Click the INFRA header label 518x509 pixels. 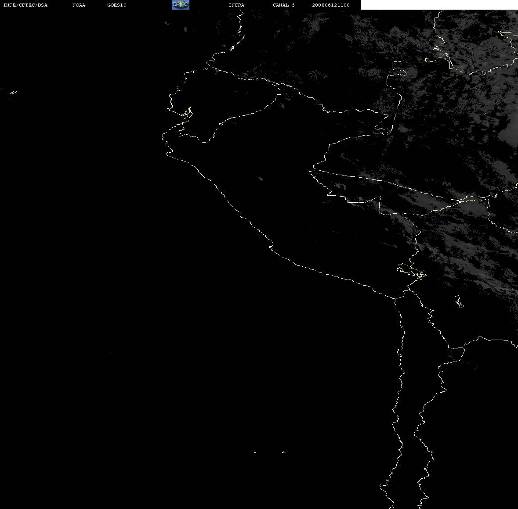(236, 5)
